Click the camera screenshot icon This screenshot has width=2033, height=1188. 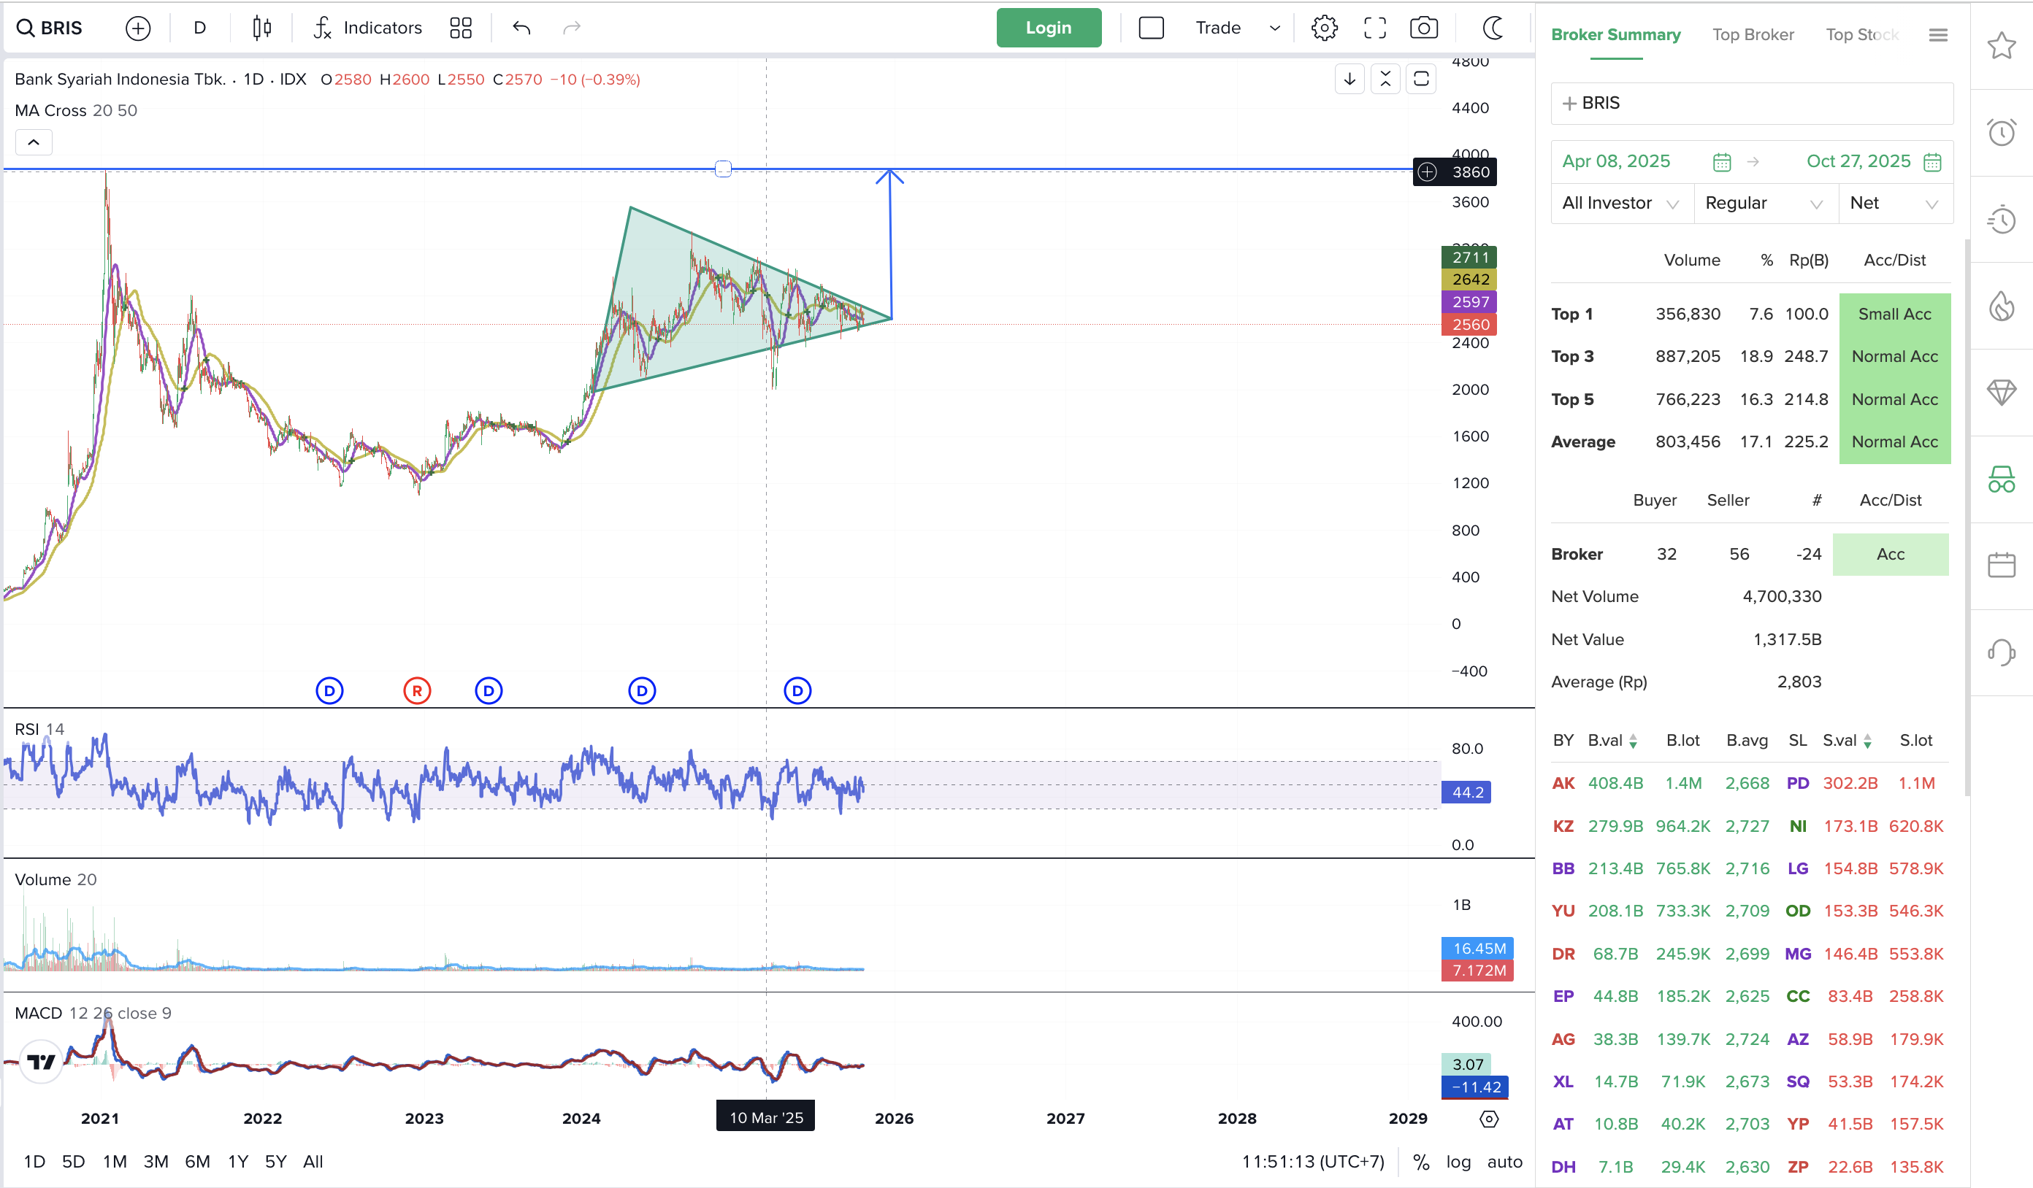click(x=1423, y=28)
